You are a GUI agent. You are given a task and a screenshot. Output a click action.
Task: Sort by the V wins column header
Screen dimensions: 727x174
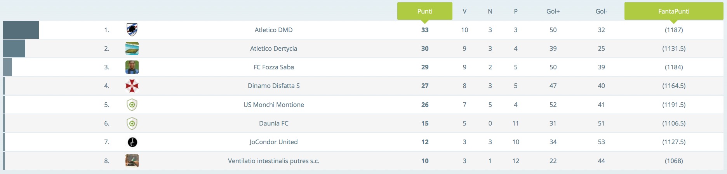click(464, 11)
